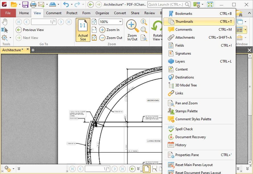Click the Print icon in quick access toolbar
Screen dimensions: 253x174
tap(33, 5)
